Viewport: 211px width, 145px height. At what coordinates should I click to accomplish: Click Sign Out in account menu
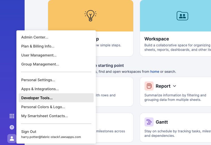[29, 132]
